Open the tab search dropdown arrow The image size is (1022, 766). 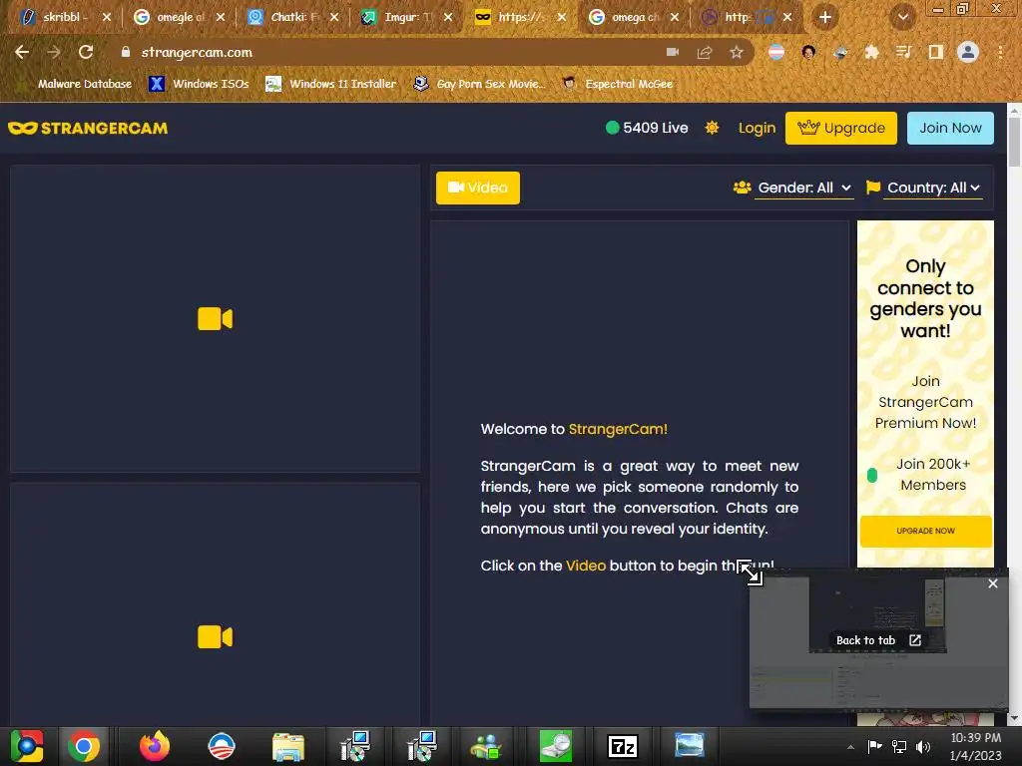pos(902,17)
